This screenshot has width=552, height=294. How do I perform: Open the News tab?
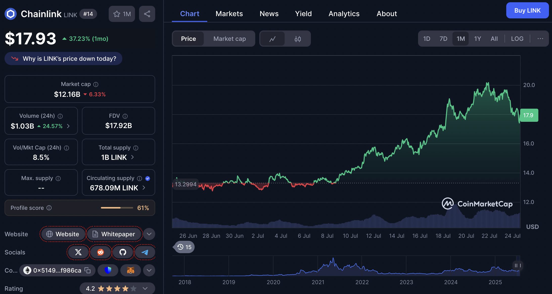coord(269,14)
